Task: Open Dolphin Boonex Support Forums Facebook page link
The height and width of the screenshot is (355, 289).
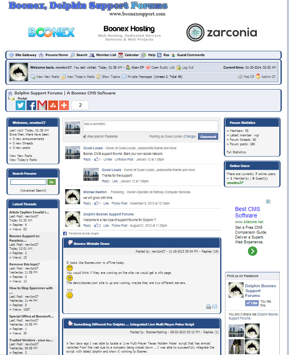Action: click(x=260, y=291)
